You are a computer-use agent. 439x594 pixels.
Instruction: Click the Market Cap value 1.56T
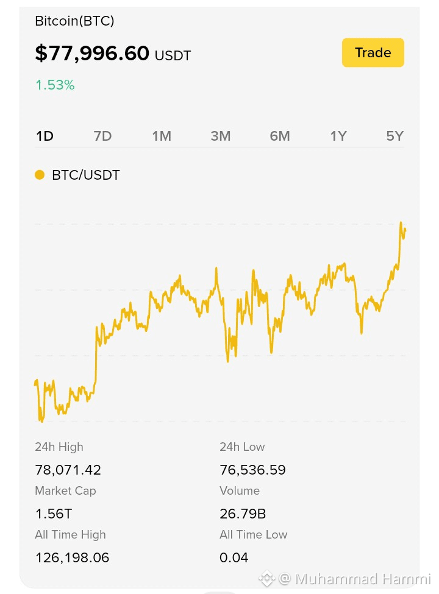(54, 514)
